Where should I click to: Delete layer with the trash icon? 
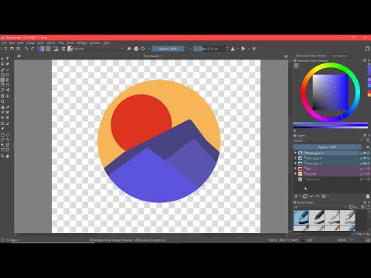[368, 196]
